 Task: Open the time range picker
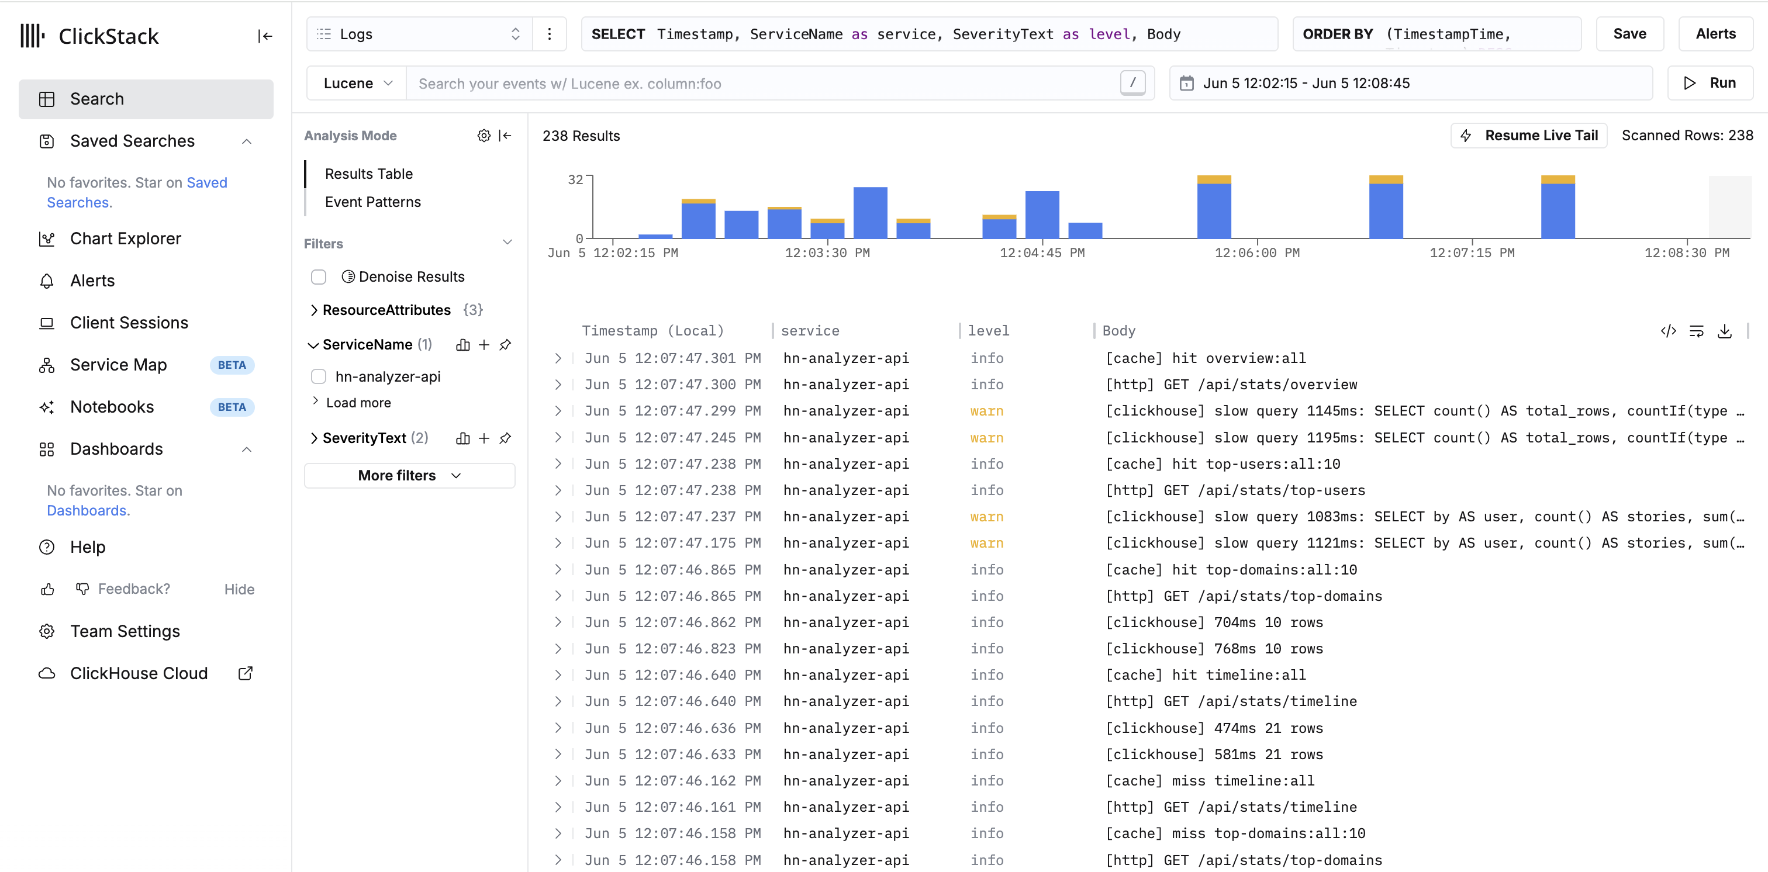(1410, 84)
